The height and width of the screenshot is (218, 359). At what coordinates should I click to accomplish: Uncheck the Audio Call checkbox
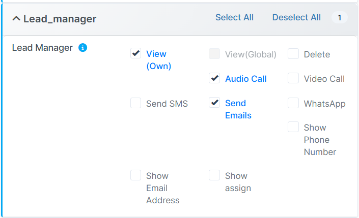pyautogui.click(x=214, y=78)
